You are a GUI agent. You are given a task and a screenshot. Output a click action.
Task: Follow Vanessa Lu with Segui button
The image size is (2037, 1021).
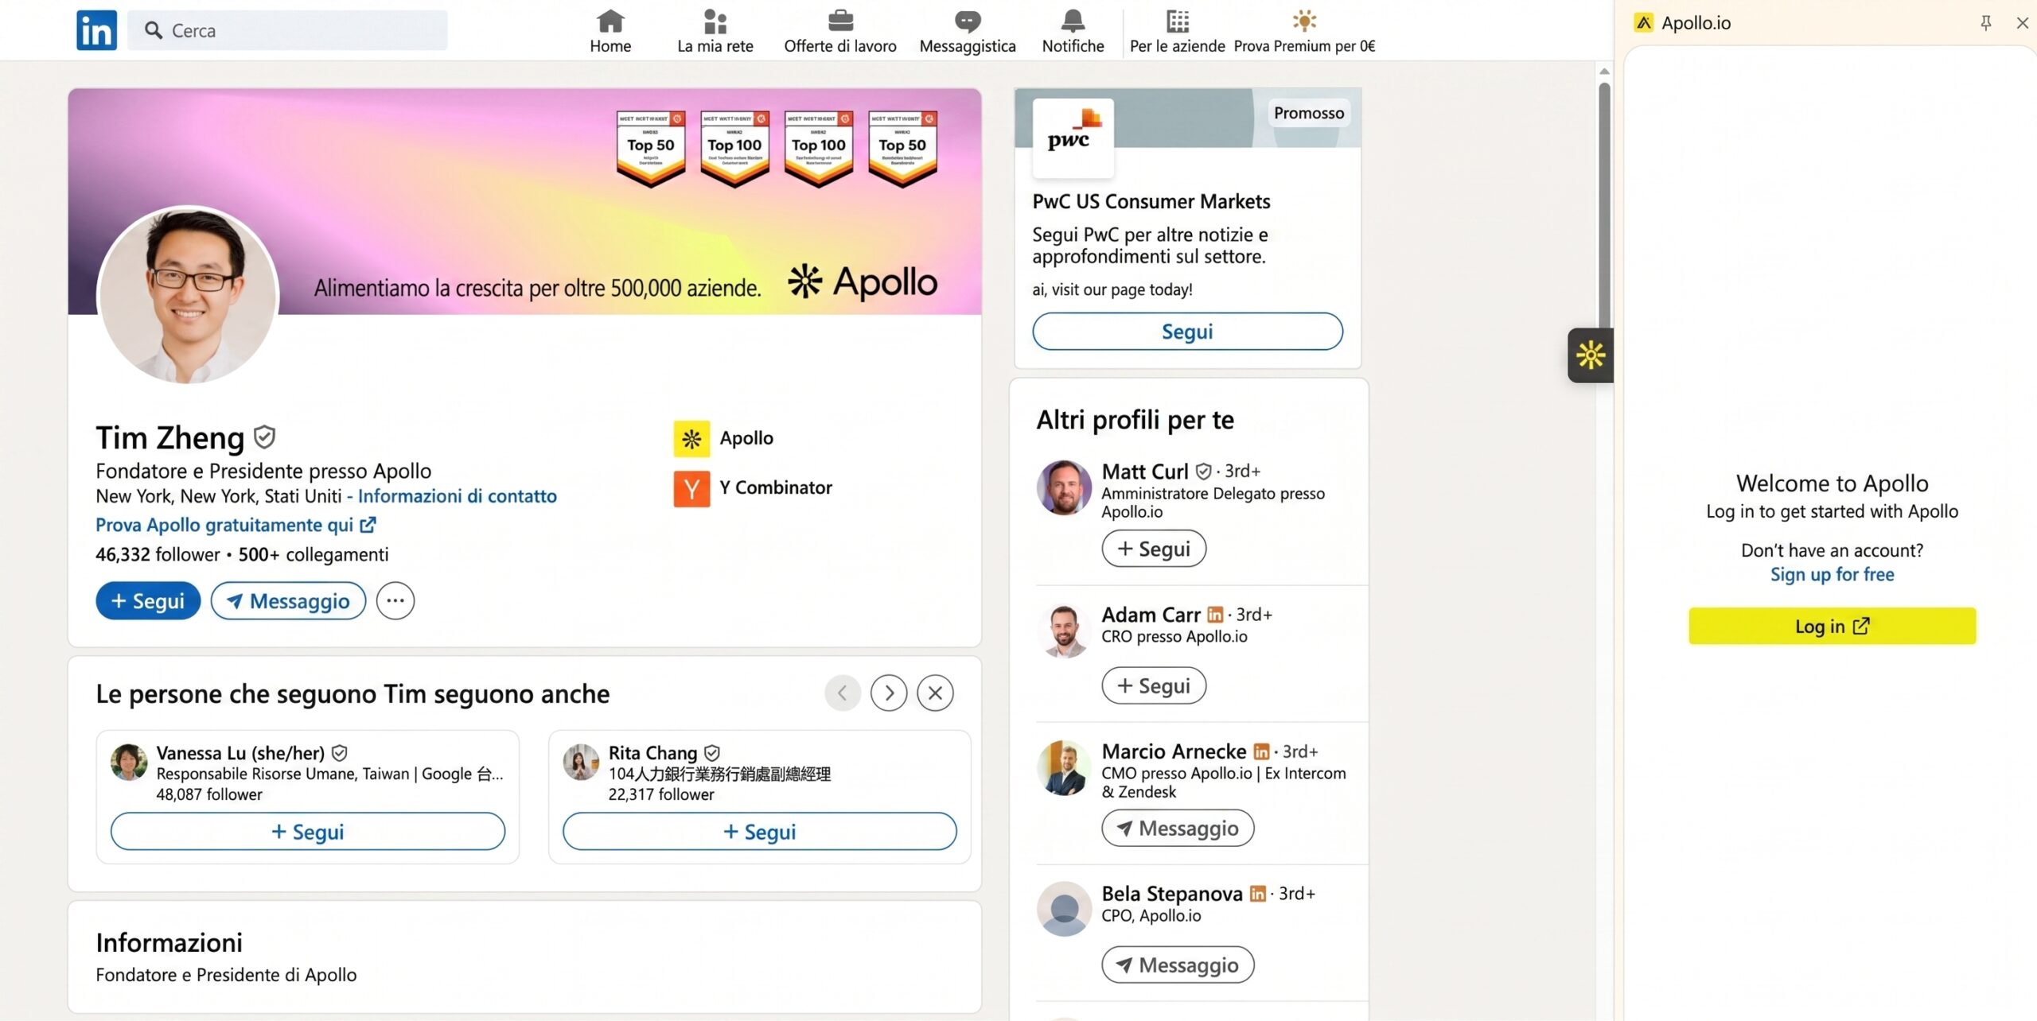click(308, 832)
